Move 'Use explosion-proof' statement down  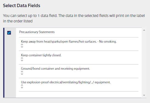click(x=22, y=87)
